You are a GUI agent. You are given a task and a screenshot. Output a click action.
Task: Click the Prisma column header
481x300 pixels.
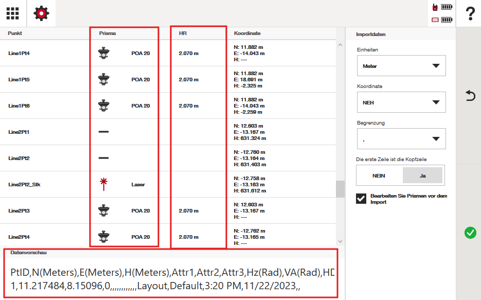click(108, 33)
